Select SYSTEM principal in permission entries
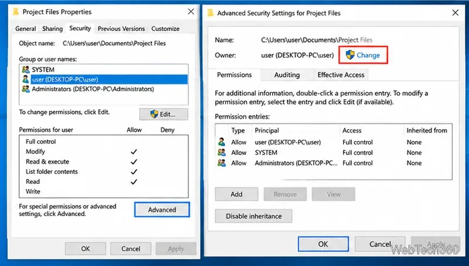469x266 pixels. pos(266,153)
